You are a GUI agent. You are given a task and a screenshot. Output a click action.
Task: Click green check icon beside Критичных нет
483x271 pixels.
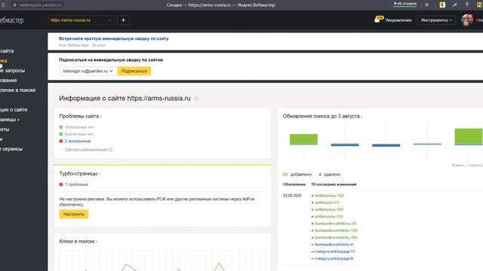[61, 134]
